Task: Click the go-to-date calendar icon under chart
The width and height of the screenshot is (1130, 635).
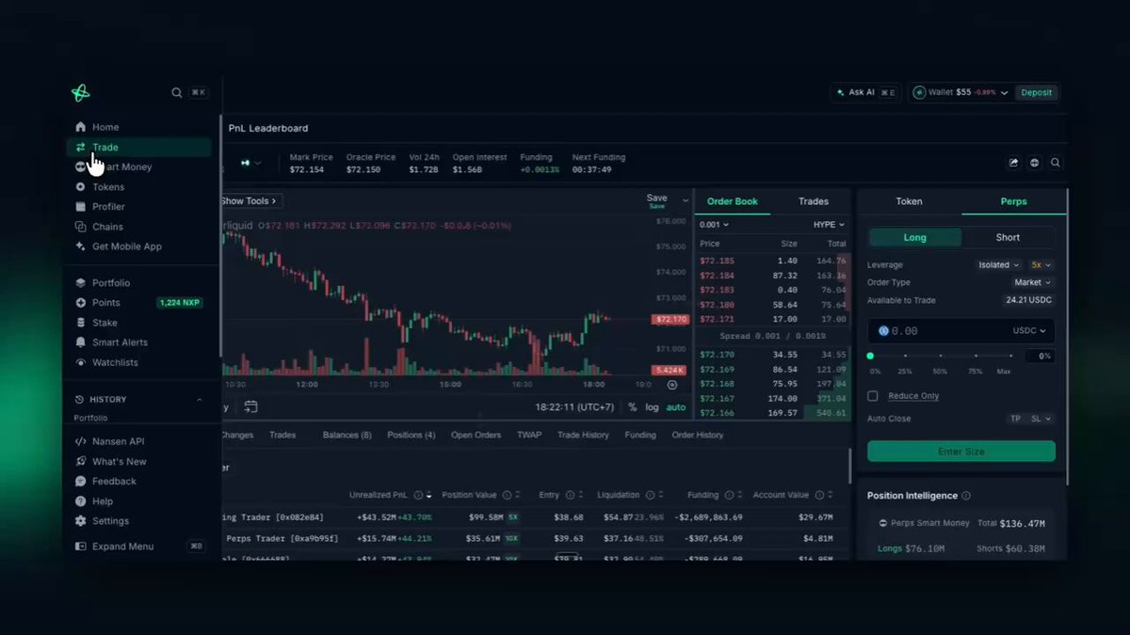Action: (x=250, y=407)
